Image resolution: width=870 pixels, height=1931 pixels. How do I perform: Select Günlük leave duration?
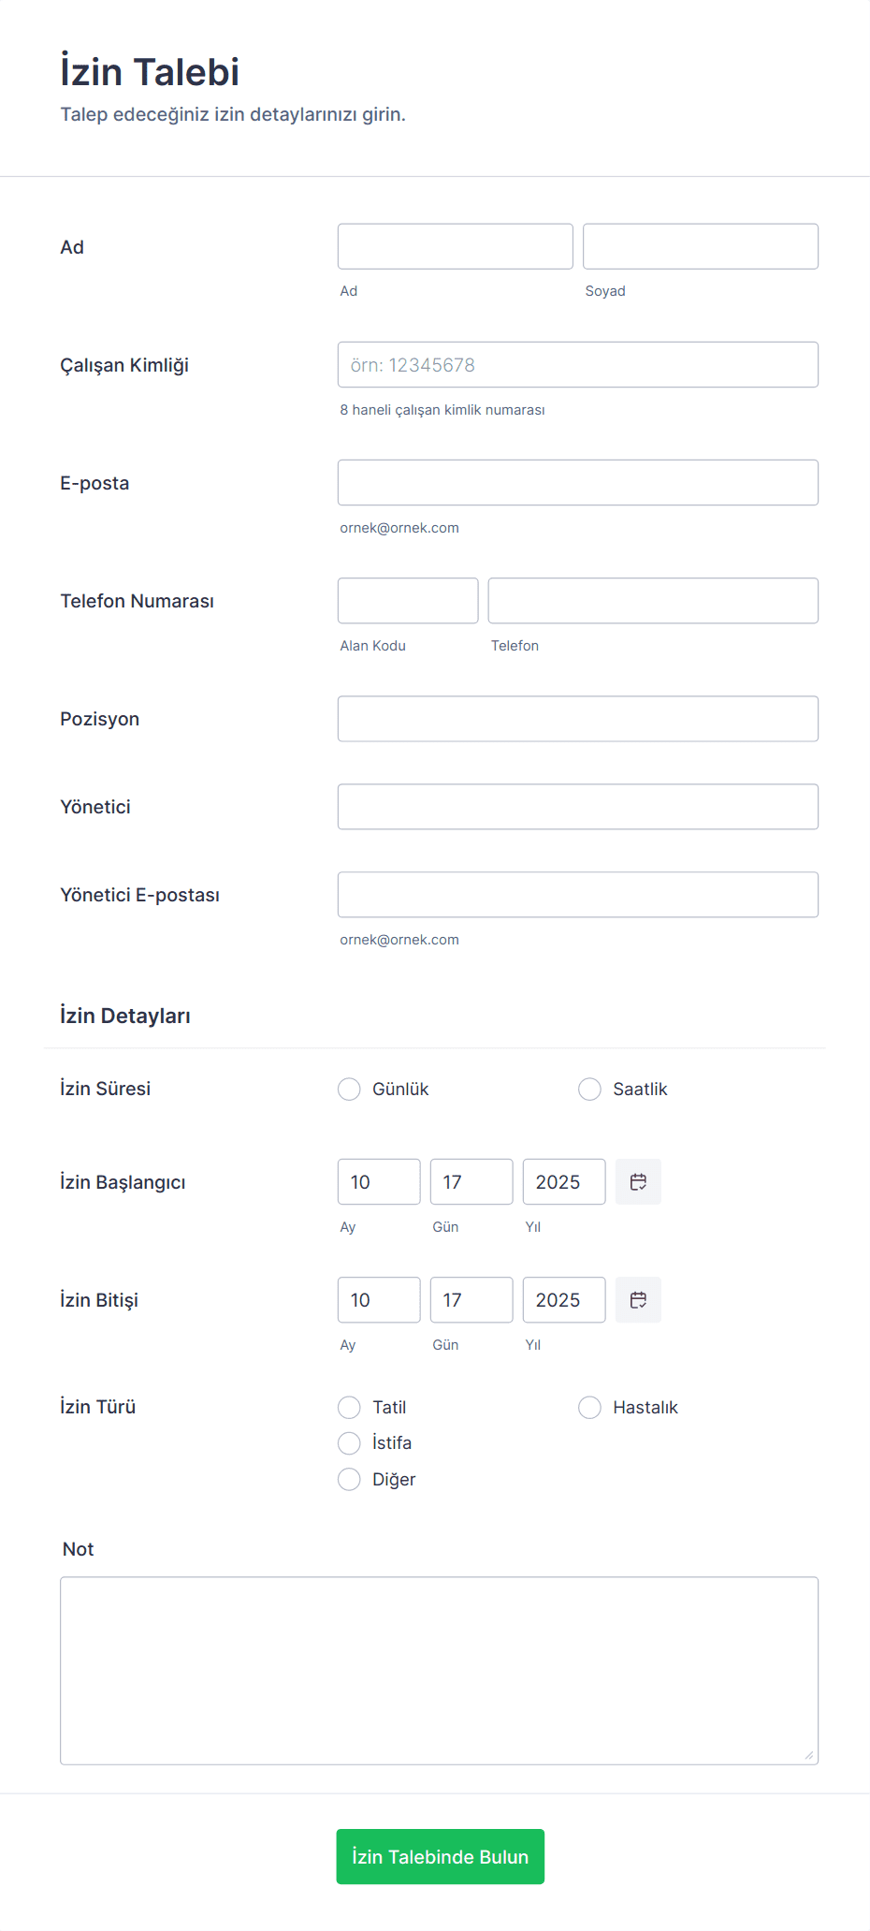pos(349,1089)
